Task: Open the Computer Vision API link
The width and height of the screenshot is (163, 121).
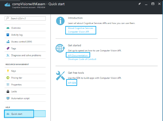Action: (78, 32)
